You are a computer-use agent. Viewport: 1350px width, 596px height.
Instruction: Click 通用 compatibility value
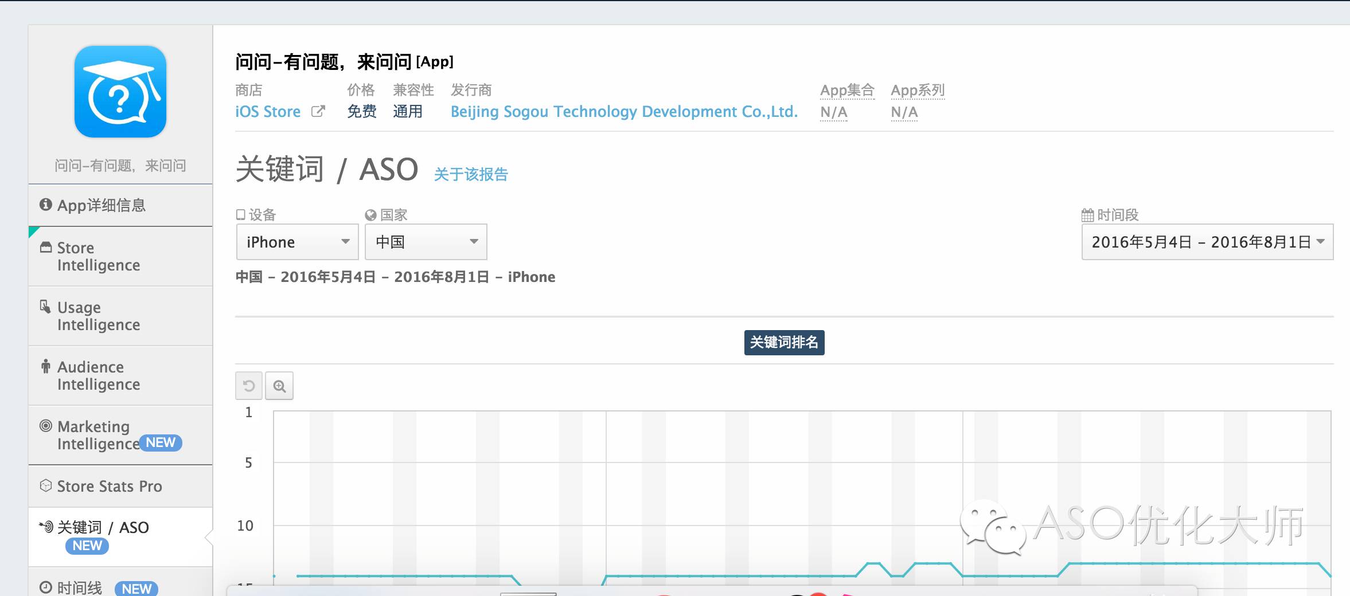[408, 111]
